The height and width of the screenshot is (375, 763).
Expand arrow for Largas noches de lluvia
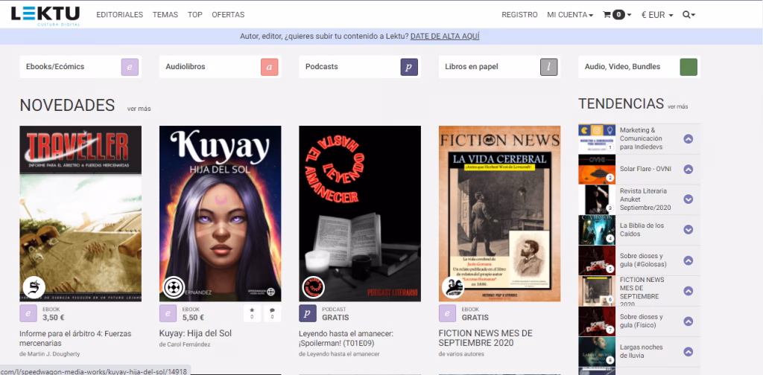[688, 352]
